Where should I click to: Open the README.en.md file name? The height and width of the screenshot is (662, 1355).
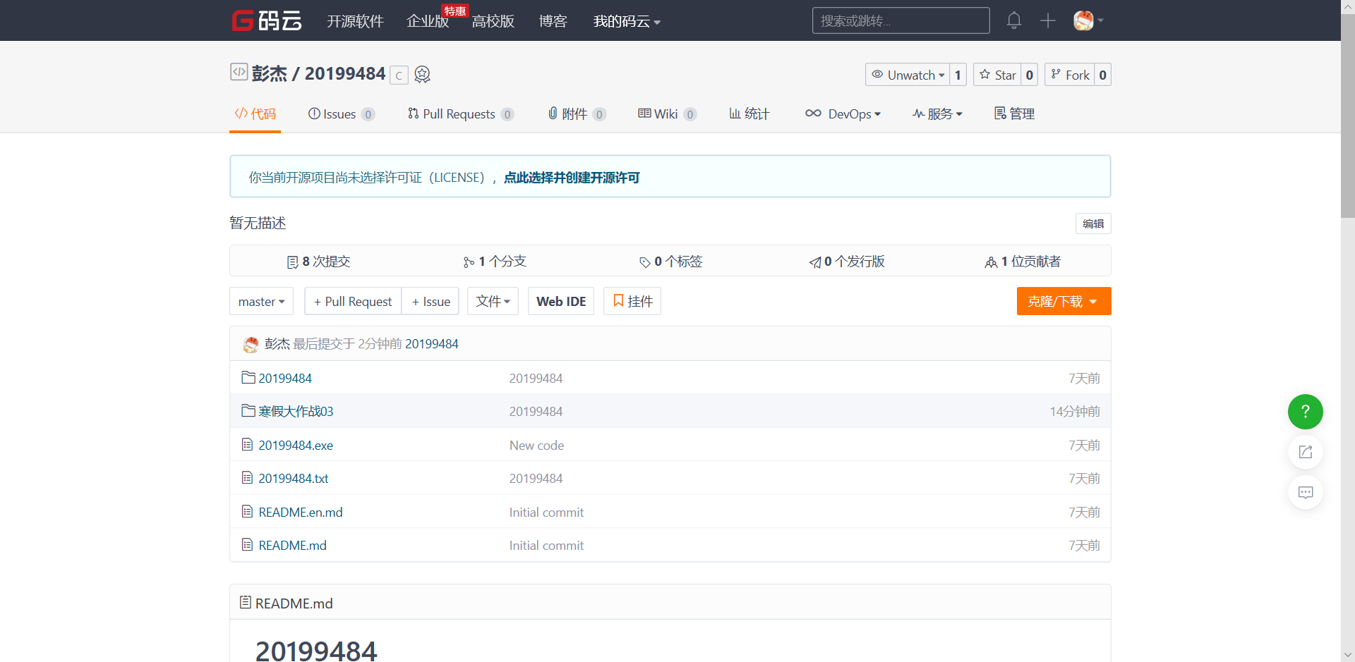click(x=301, y=512)
